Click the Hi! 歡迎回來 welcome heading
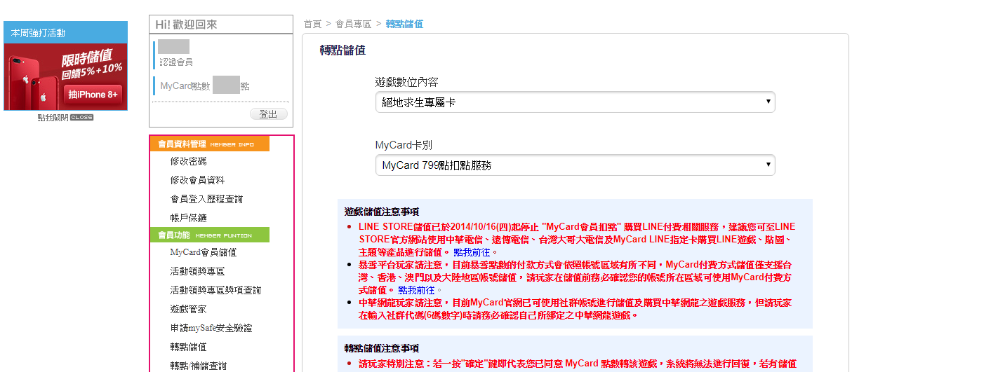The image size is (998, 372). [x=187, y=25]
